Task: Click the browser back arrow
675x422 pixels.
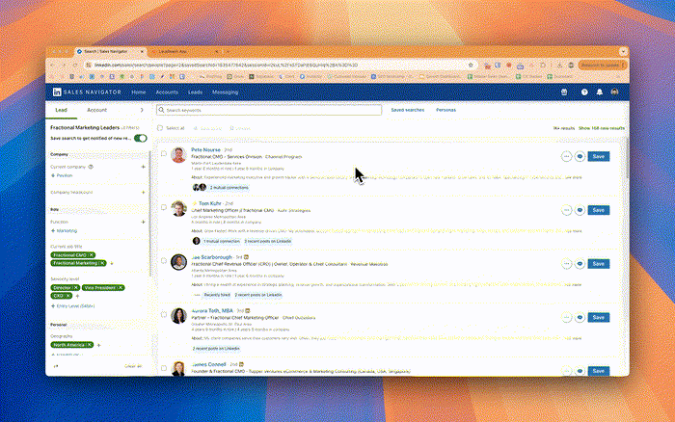Action: click(53, 65)
